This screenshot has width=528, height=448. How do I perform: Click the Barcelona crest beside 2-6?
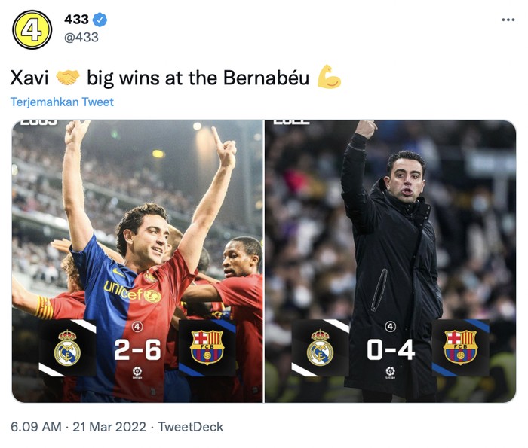click(207, 348)
